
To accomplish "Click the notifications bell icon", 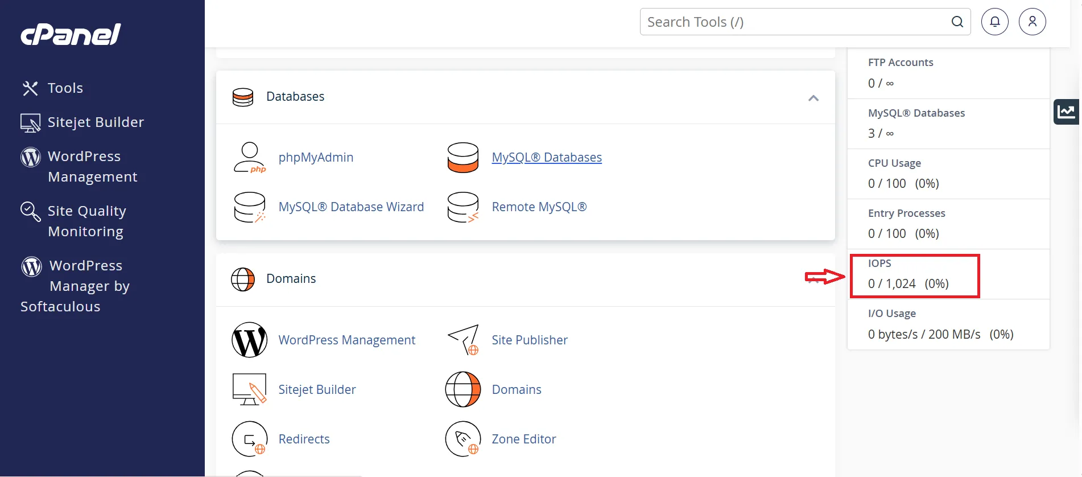I will click(994, 22).
